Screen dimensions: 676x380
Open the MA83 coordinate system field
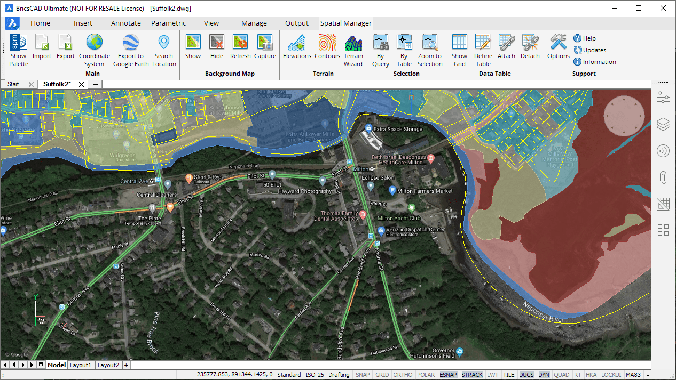[633, 375]
